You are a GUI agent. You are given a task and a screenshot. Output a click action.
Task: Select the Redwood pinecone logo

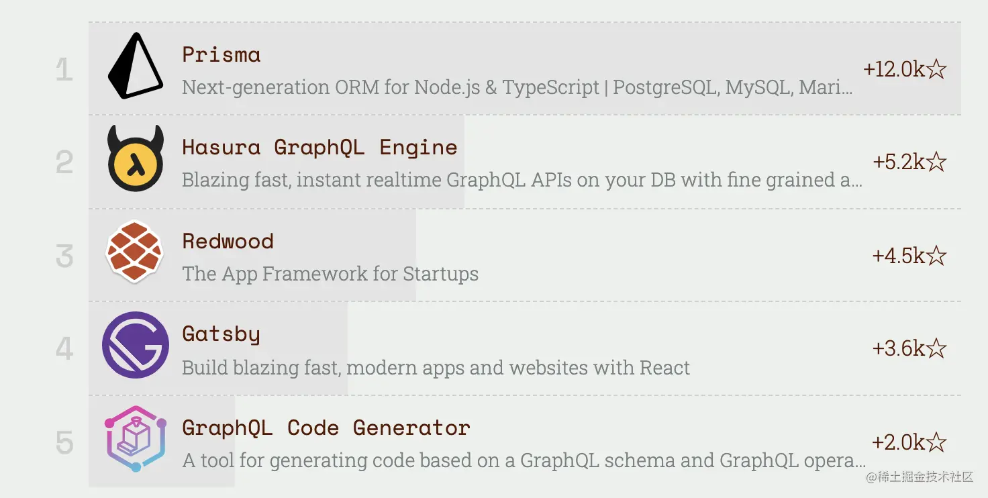(135, 251)
